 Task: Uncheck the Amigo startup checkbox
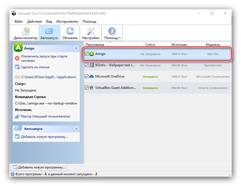point(87,53)
